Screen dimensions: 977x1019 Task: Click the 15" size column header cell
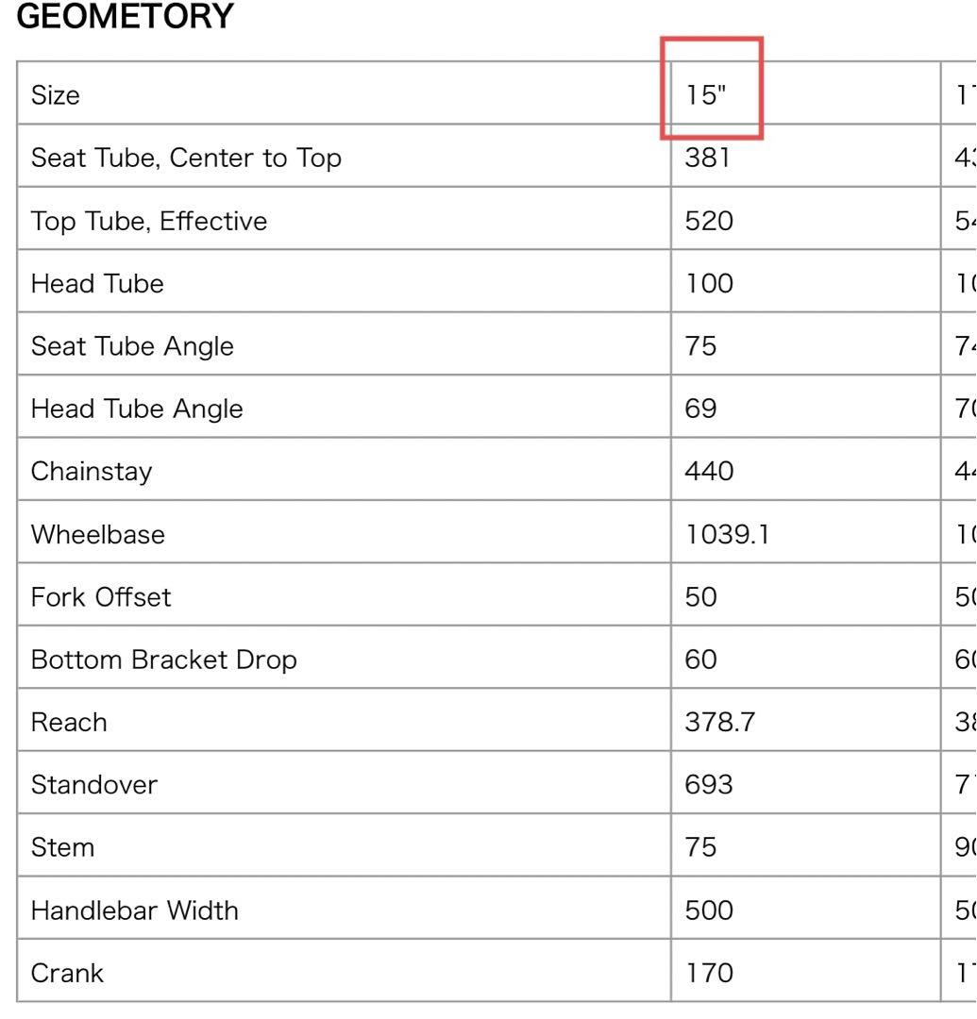[x=705, y=95]
